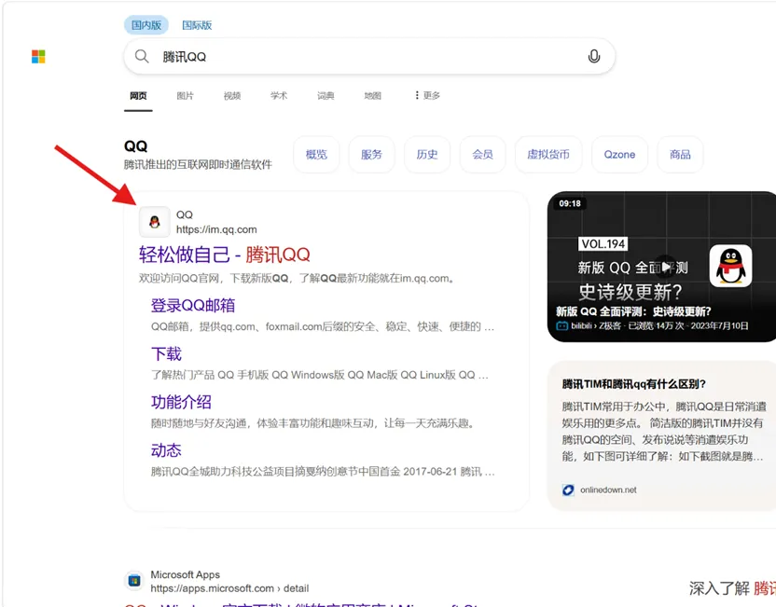The height and width of the screenshot is (607, 776).
Task: Open the 登录QQ邮箱 sublink
Action: (x=193, y=305)
